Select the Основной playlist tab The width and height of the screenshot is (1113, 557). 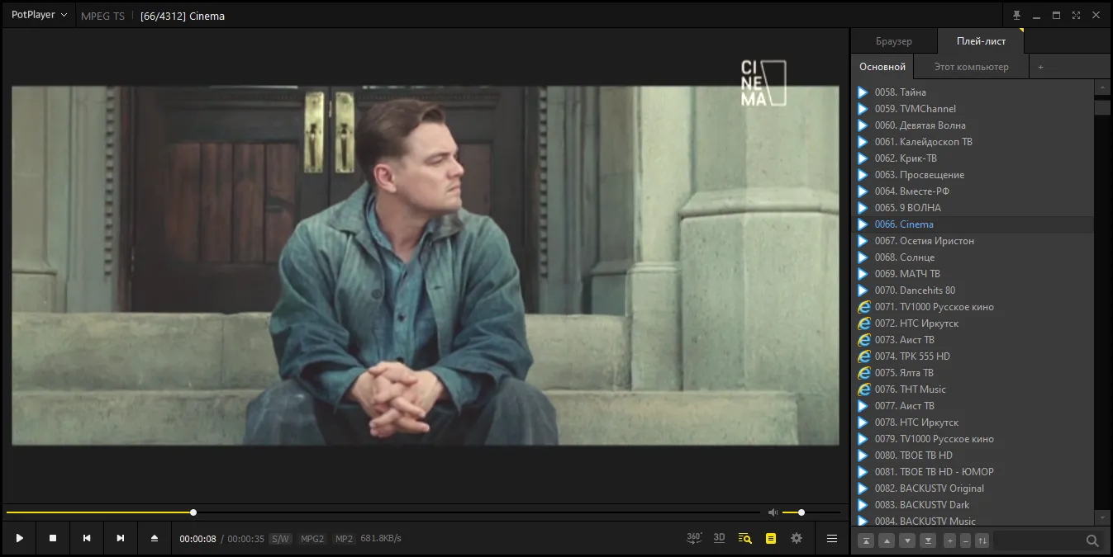pos(882,67)
